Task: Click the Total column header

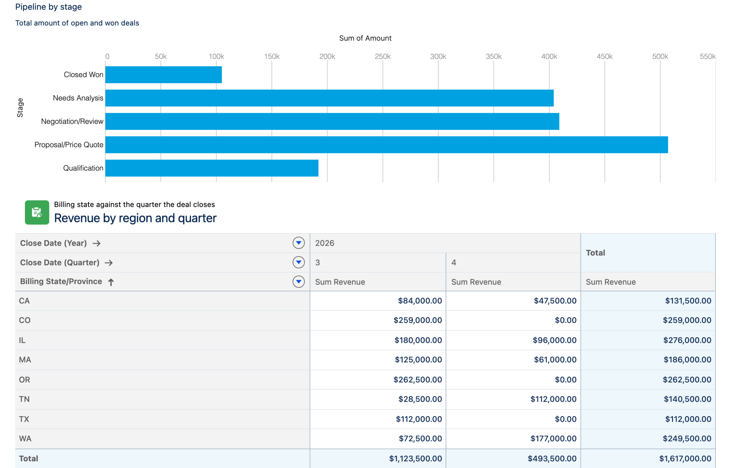Action: 648,253
